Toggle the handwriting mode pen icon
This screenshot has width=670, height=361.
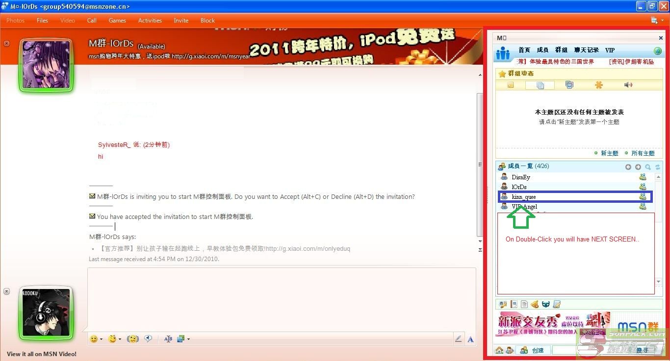coord(458,339)
